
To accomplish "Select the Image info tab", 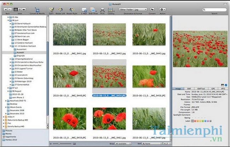I will [x=178, y=89].
